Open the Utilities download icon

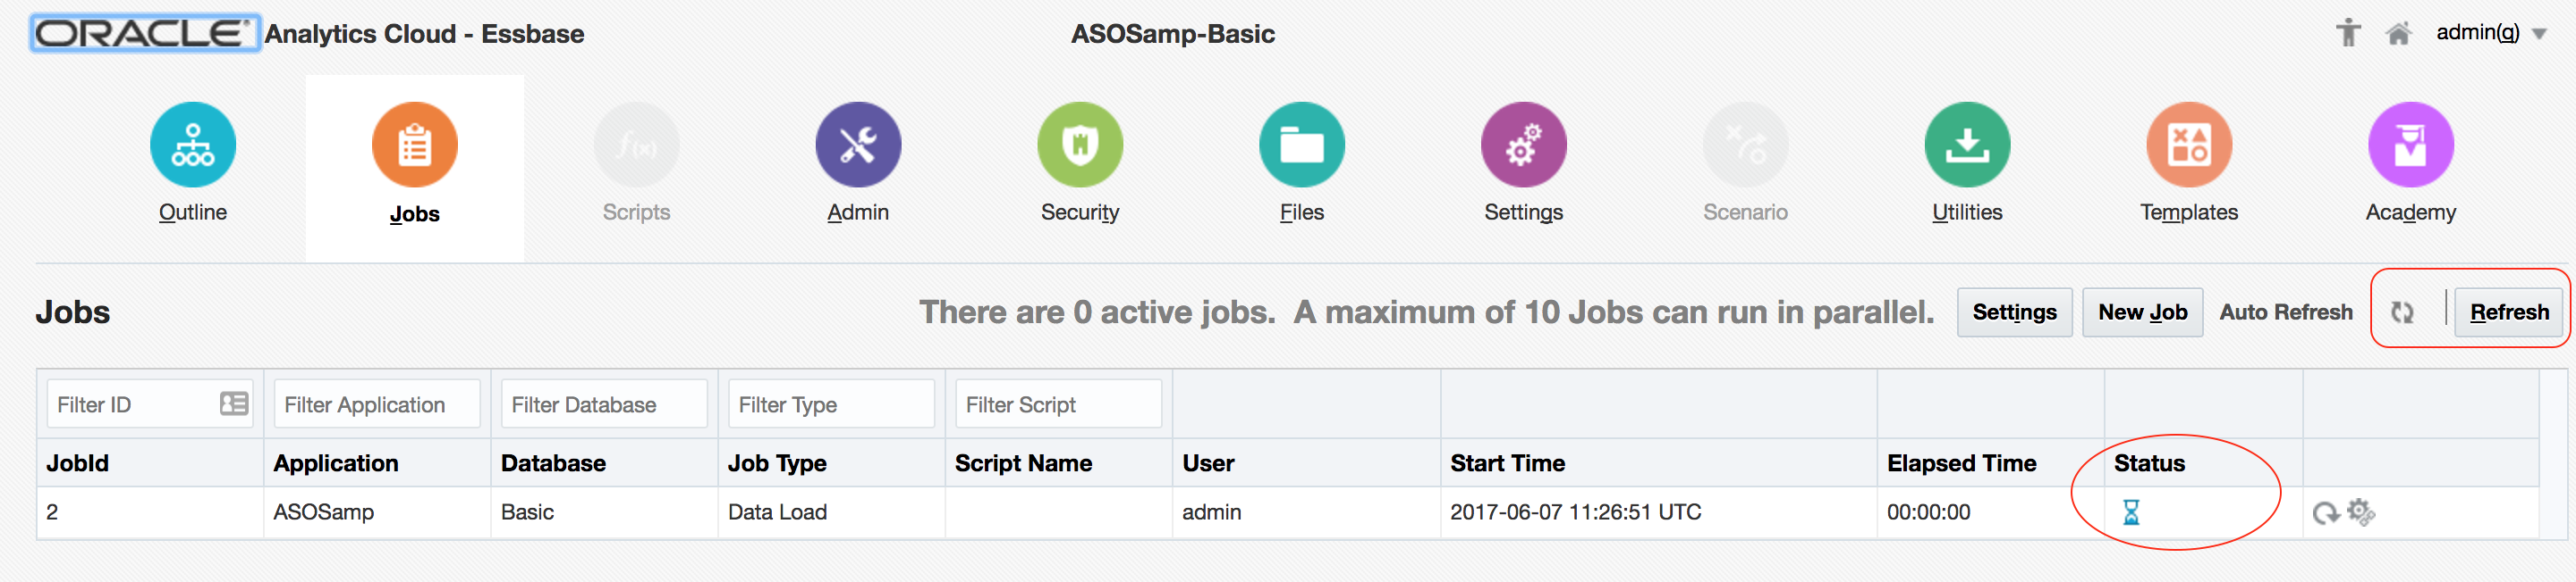pyautogui.click(x=1968, y=145)
